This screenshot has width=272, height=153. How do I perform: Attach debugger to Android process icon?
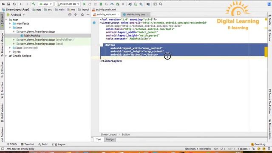(x=118, y=4)
